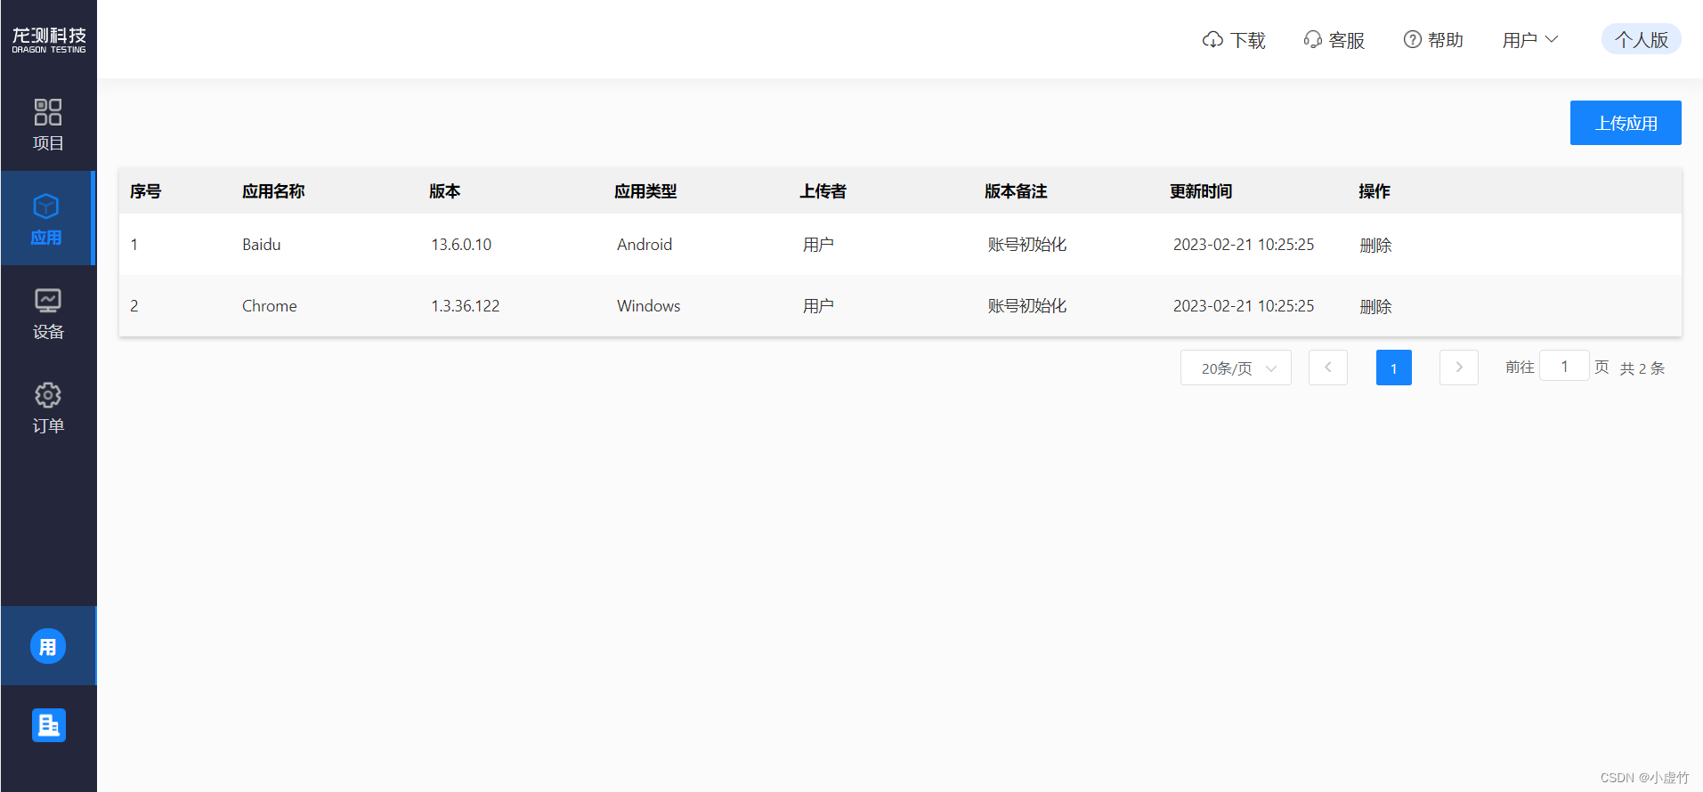Open the 项目 section in the sidebar
1703x792 pixels.
pyautogui.click(x=48, y=125)
